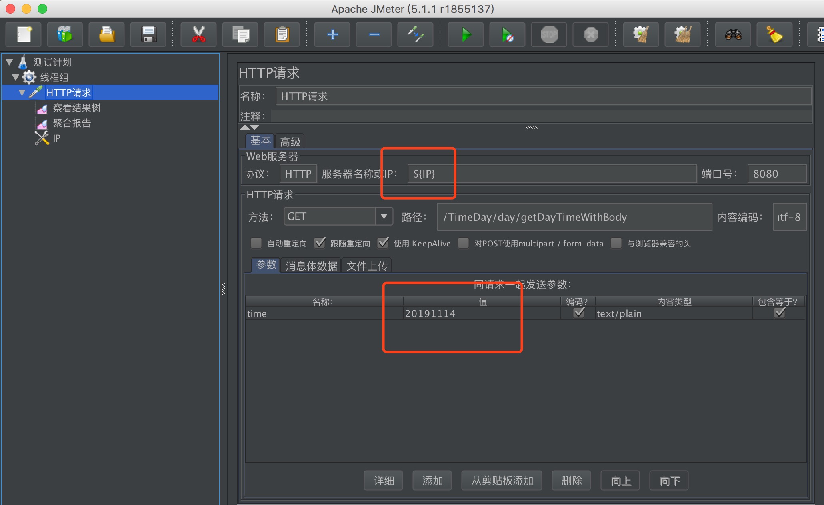Click the up-arrow panel collapse toggle below 注释
This screenshot has height=505, width=824.
coord(244,127)
